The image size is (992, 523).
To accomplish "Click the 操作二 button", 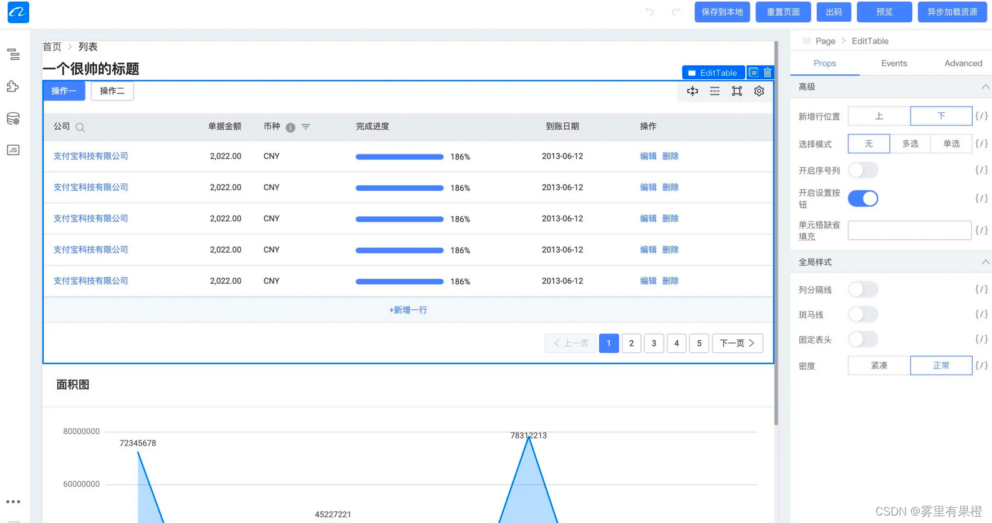I will point(112,91).
